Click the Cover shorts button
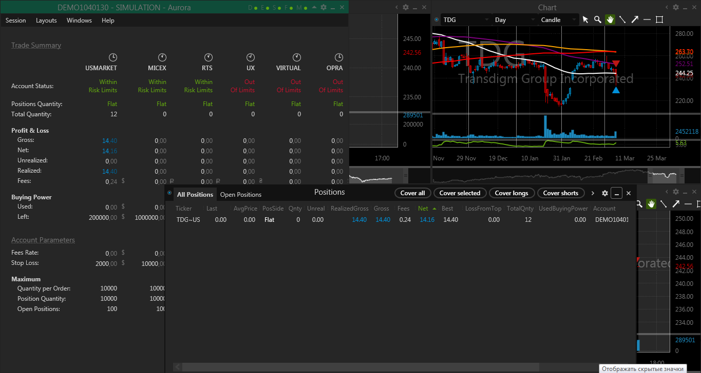The width and height of the screenshot is (701, 373). (x=561, y=193)
